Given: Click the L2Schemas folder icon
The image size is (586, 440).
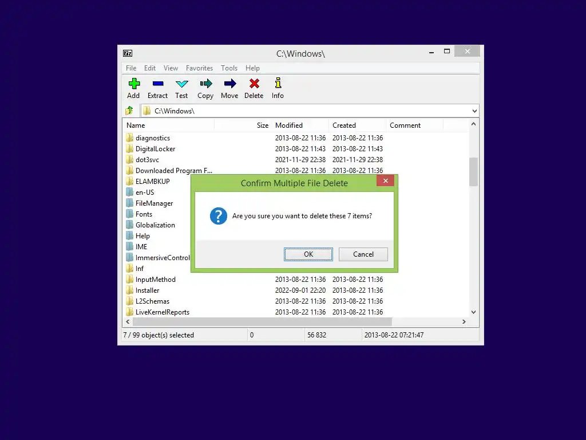Looking at the screenshot, I should tap(130, 301).
